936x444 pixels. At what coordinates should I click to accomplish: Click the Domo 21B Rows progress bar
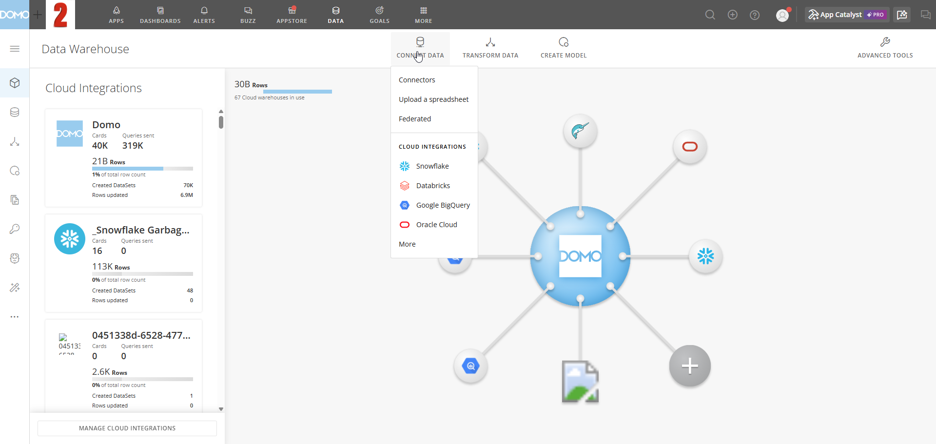[142, 169]
